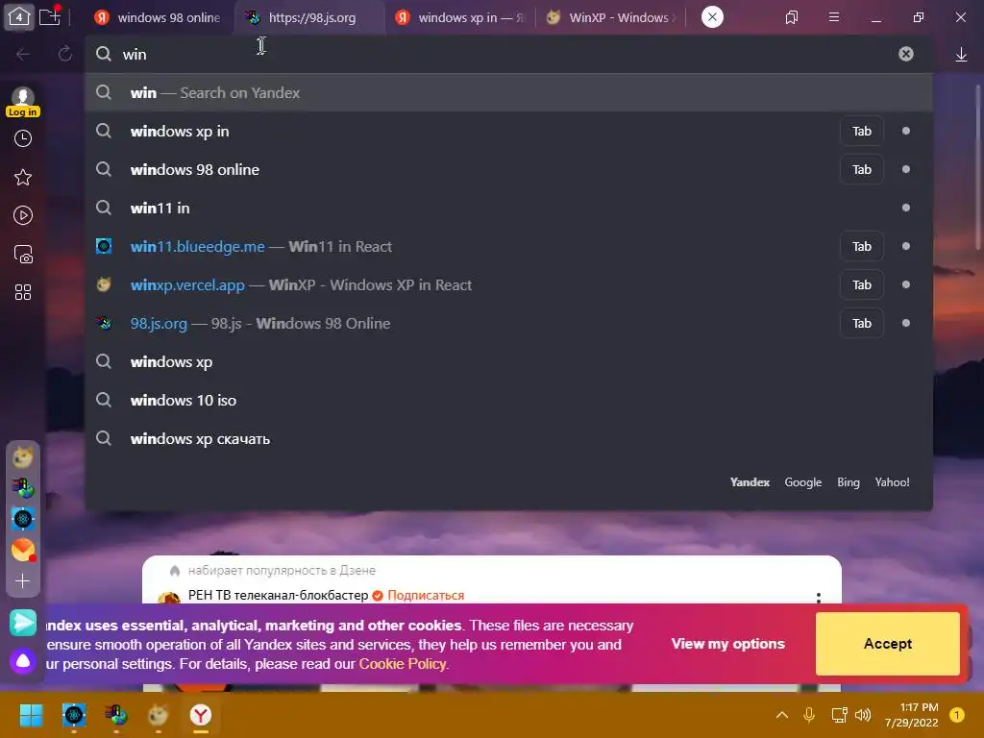Open a new tab with the plus-folder icon
984x738 pixels.
pos(50,16)
